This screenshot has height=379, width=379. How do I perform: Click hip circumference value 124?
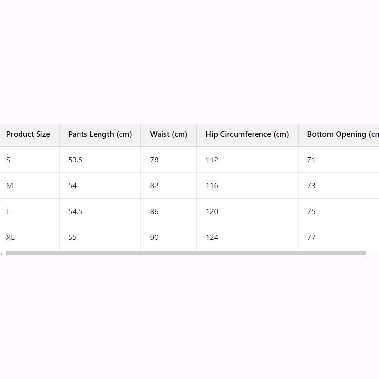coord(212,238)
